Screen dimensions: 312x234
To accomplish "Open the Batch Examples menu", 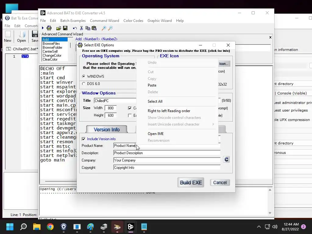I will [x=73, y=21].
